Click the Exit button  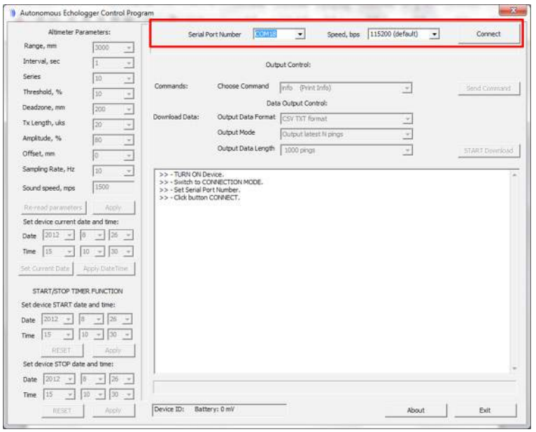pos(484,410)
